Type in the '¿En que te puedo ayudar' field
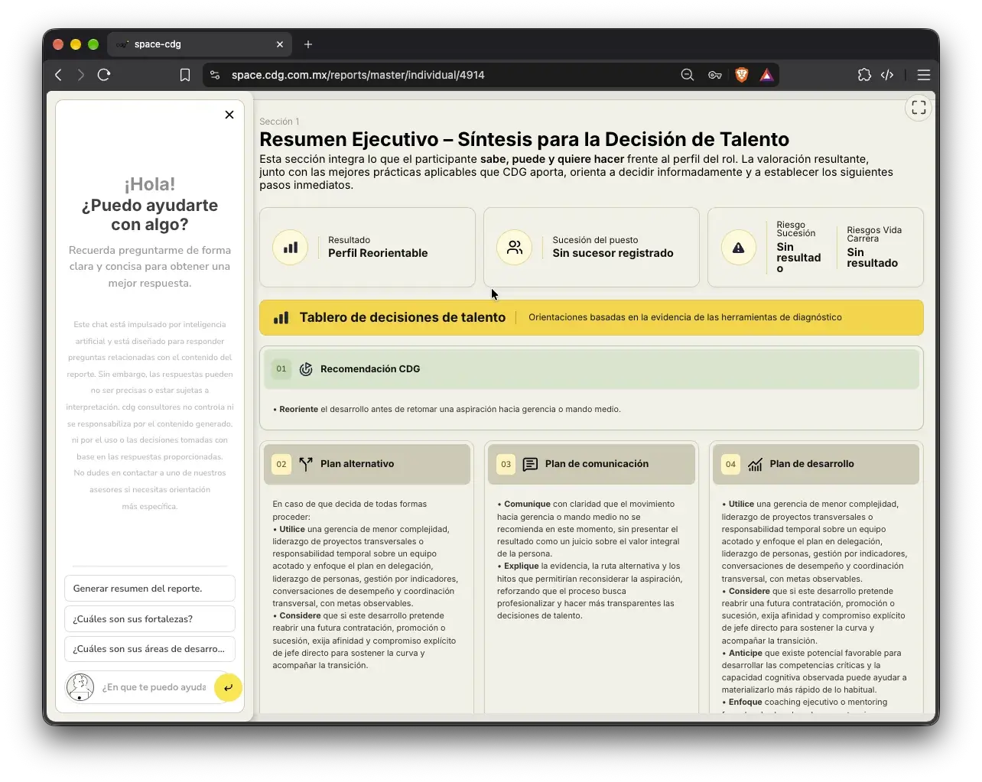The height and width of the screenshot is (782, 982). (154, 687)
